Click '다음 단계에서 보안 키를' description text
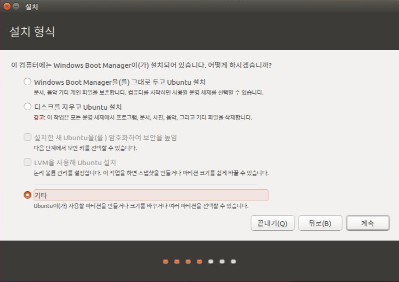399x282 pixels. [x=85, y=148]
